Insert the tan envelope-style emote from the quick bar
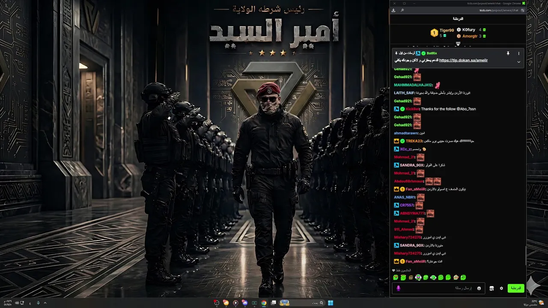548x308 pixels. [x=411, y=278]
